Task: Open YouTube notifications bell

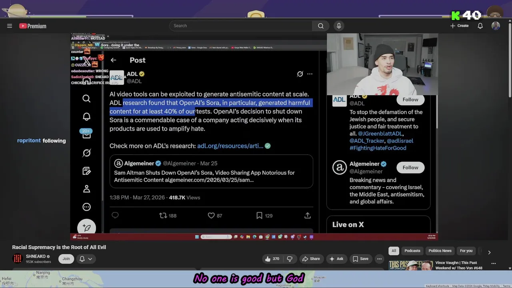Action: [480, 26]
